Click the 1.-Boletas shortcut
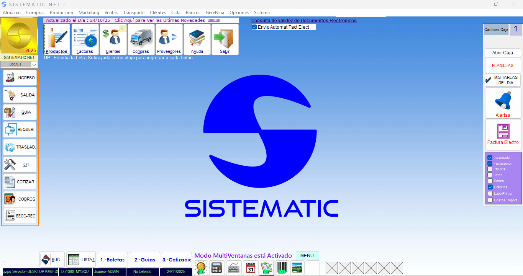 pyautogui.click(x=113, y=260)
